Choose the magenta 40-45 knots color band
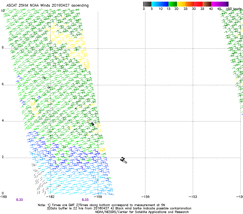243x214 pixels. [x=215, y=4]
